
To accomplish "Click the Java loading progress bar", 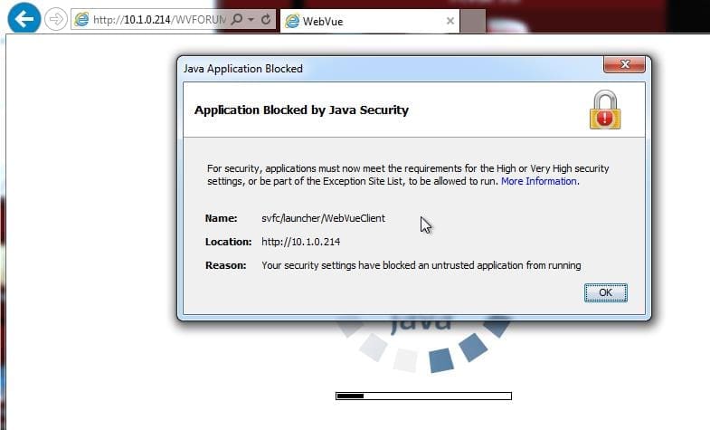I will pyautogui.click(x=423, y=396).
